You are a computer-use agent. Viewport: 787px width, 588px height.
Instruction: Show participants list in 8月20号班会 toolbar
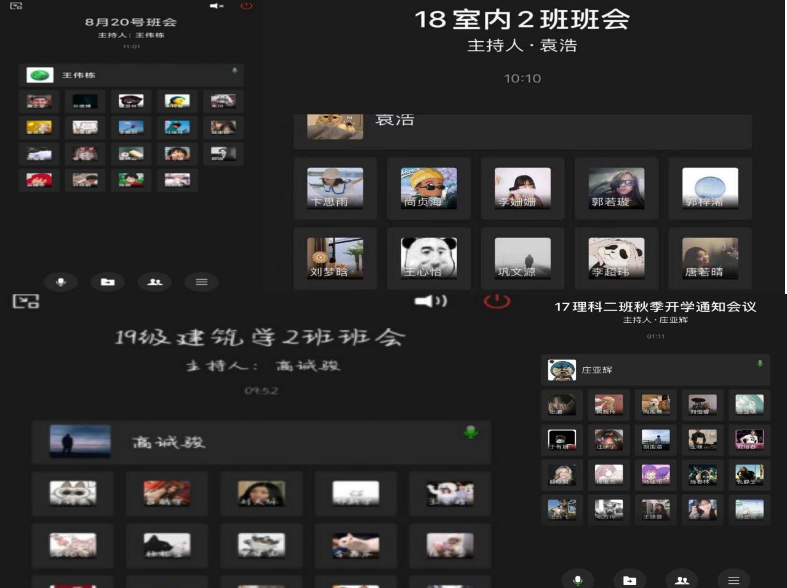tap(154, 282)
